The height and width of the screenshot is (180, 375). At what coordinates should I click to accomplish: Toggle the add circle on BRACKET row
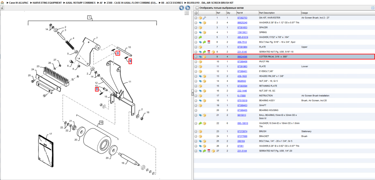[196, 136]
